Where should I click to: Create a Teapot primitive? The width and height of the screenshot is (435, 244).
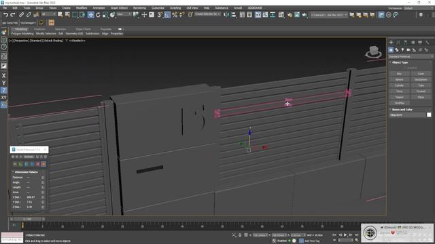click(x=399, y=97)
